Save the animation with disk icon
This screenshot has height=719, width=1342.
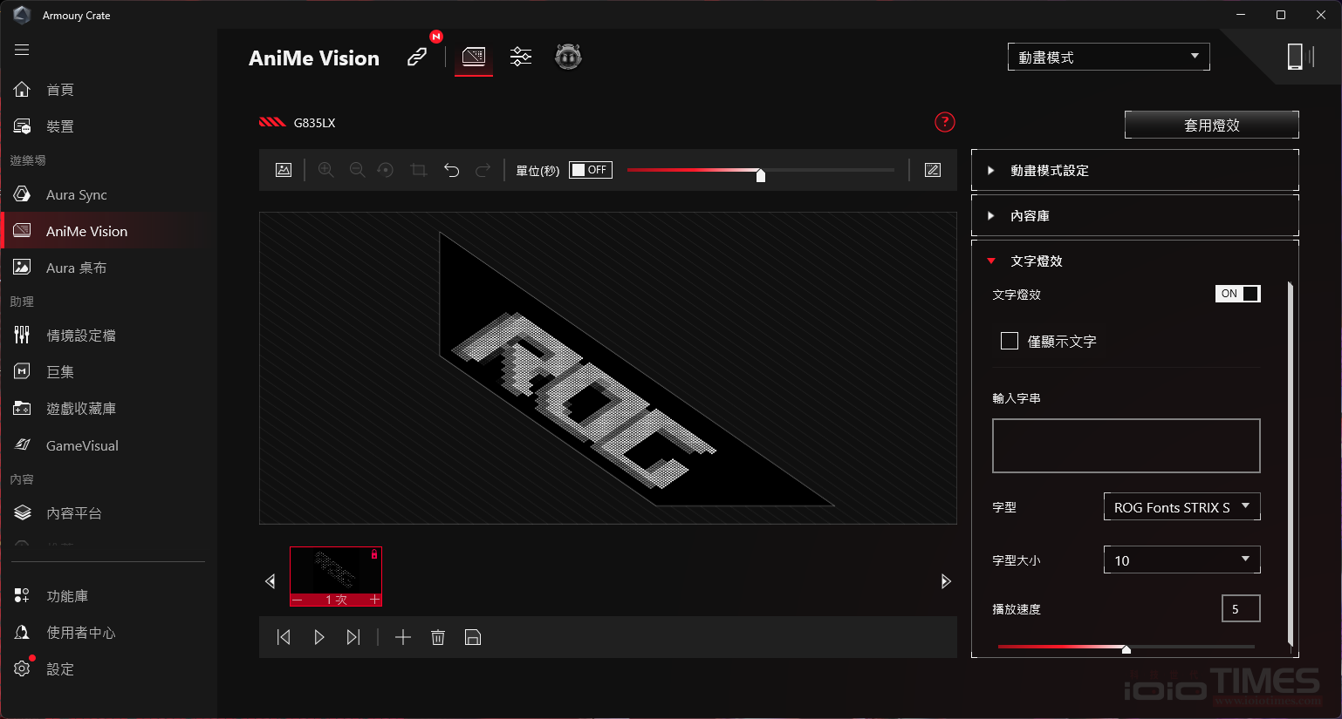click(x=473, y=637)
